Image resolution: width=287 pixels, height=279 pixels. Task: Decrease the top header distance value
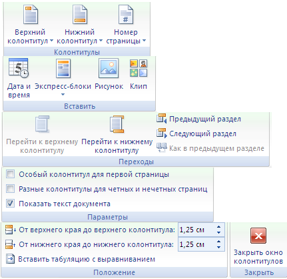coord(219,232)
